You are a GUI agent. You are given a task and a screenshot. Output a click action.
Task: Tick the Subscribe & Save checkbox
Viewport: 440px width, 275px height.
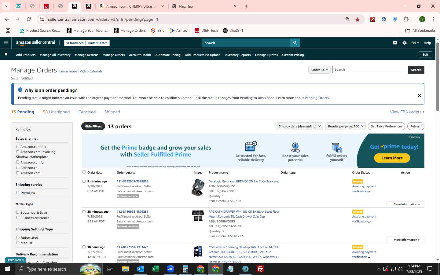(x=18, y=212)
